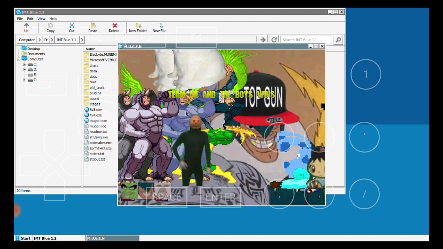Viewport: 443px width, 249px height.
Task: Select the sprmake2.exe file name
Action: tap(101, 148)
